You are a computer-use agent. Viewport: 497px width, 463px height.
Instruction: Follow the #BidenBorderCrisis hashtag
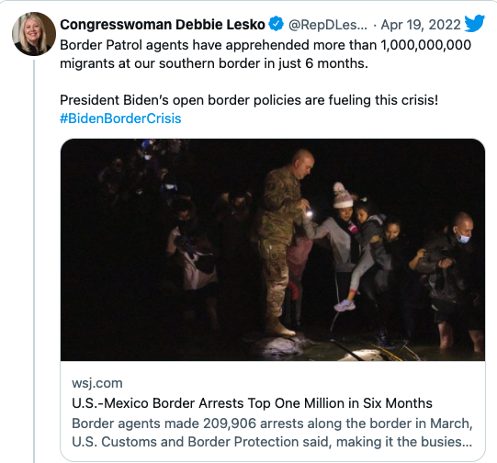[120, 119]
